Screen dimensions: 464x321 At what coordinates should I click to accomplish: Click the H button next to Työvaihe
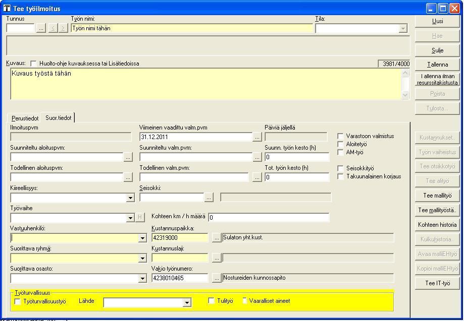point(140,218)
